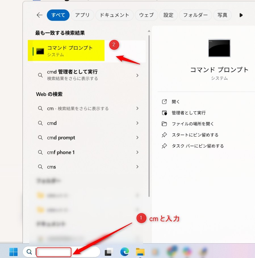Open the search magnifier icon on taskbar

pyautogui.click(x=29, y=251)
